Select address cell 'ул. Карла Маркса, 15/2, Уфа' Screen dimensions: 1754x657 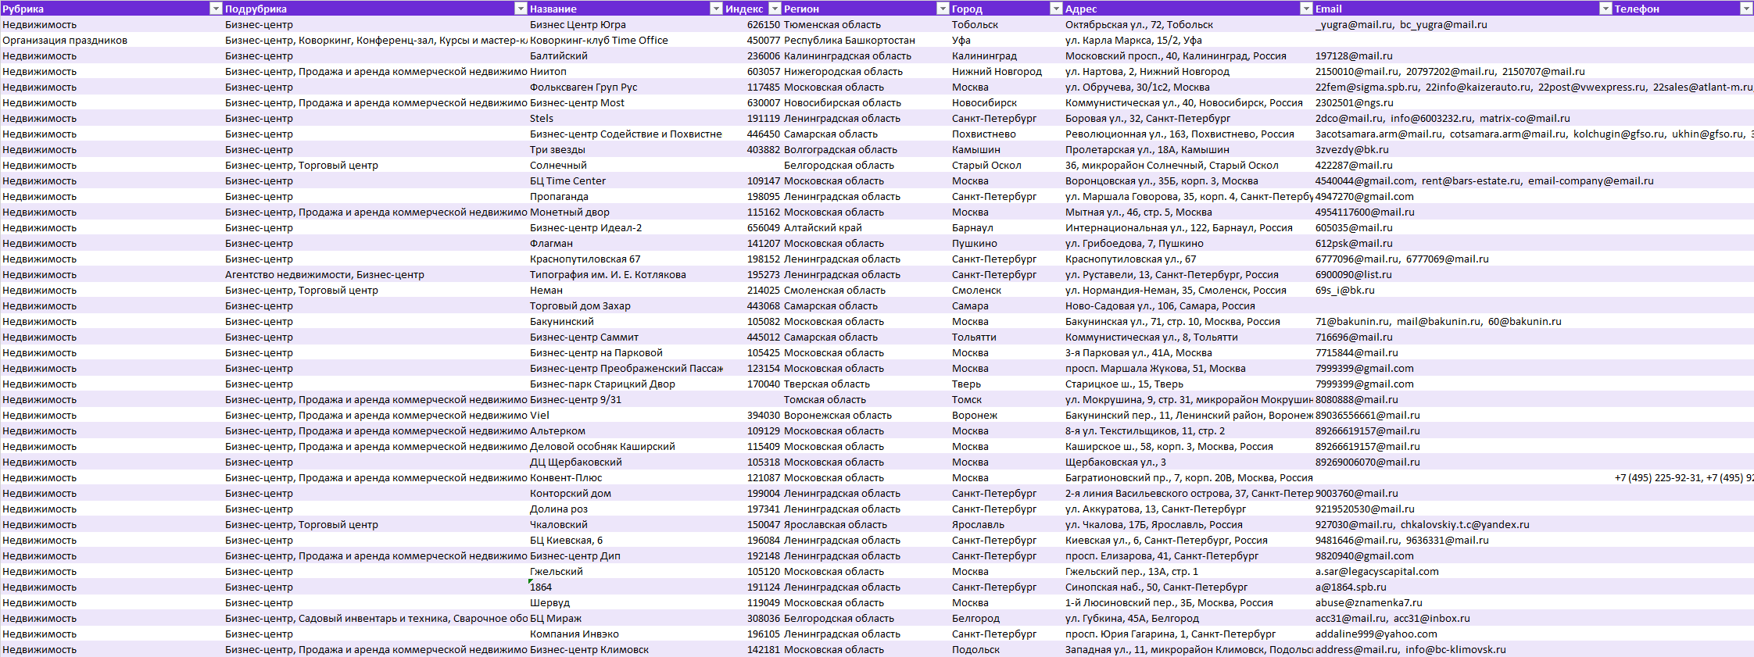[1188, 40]
